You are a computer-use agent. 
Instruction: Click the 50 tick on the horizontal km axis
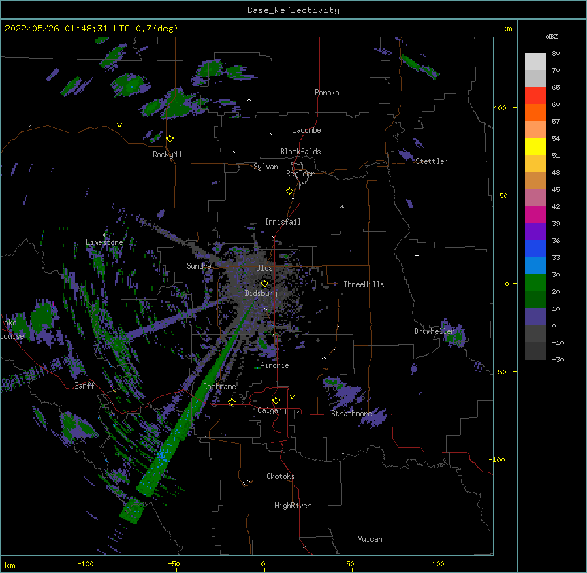pos(350,563)
